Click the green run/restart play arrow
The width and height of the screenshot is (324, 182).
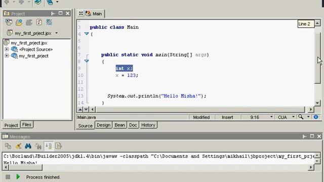click(18, 177)
